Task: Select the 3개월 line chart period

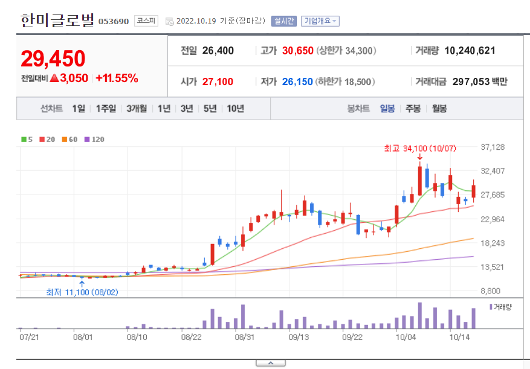Action: coord(137,109)
